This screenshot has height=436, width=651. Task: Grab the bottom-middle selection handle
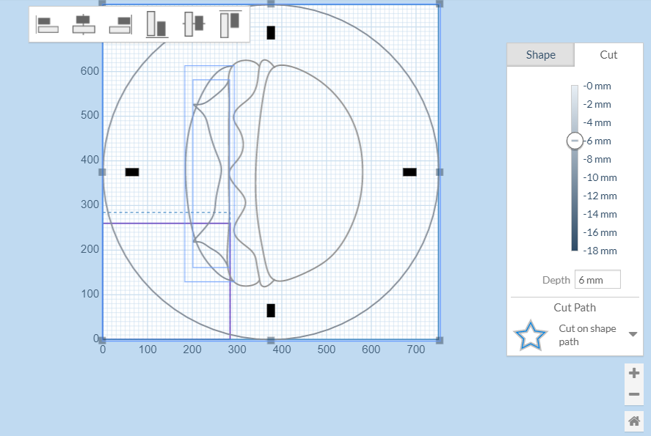[271, 340]
